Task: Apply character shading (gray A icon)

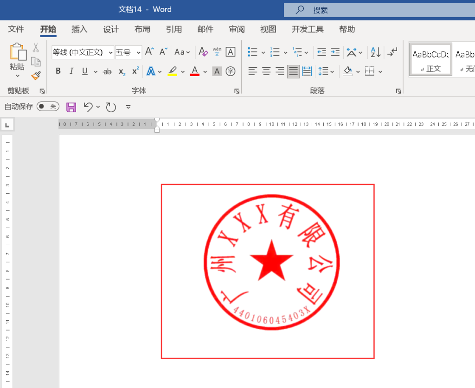Action: (217, 71)
